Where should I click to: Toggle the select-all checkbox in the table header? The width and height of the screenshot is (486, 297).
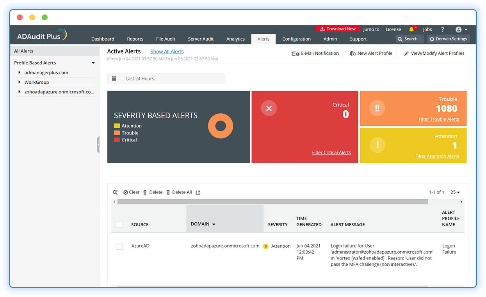click(119, 224)
